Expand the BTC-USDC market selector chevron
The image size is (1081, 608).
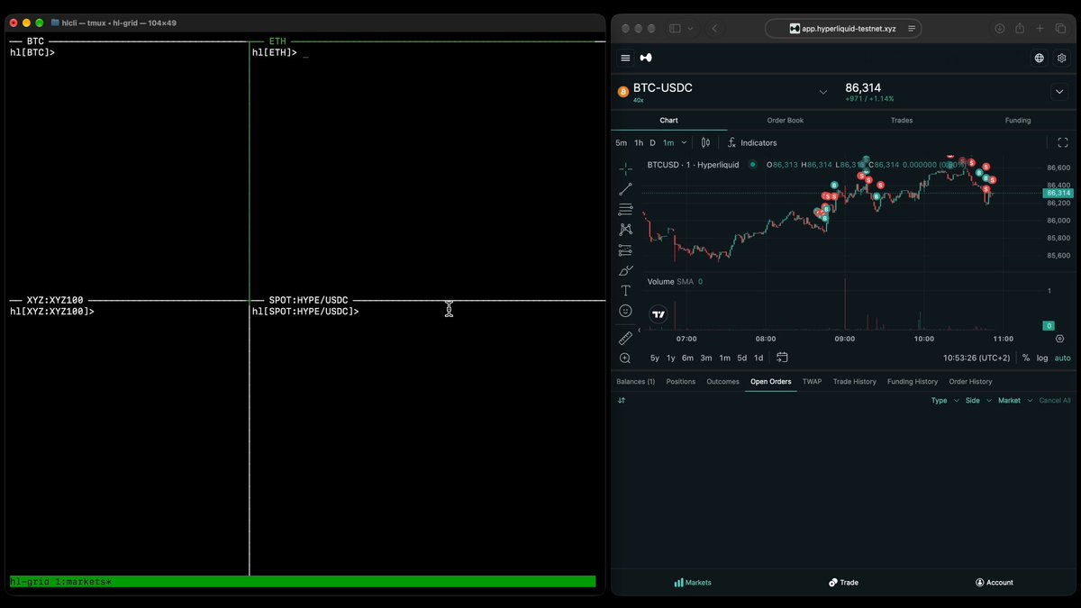(x=822, y=92)
